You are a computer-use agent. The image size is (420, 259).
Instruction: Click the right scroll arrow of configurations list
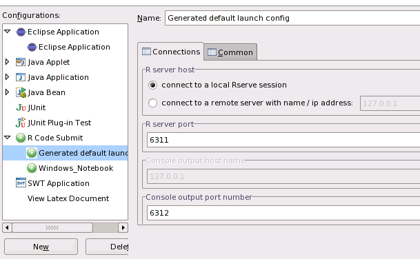pos(123,228)
